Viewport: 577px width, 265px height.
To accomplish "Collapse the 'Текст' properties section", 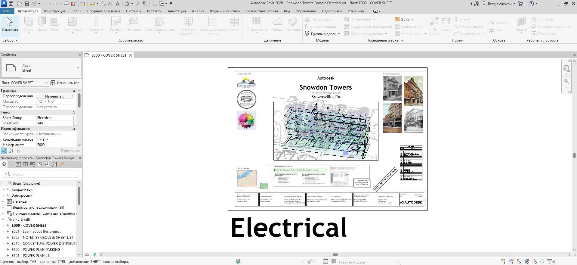I will tap(74, 112).
